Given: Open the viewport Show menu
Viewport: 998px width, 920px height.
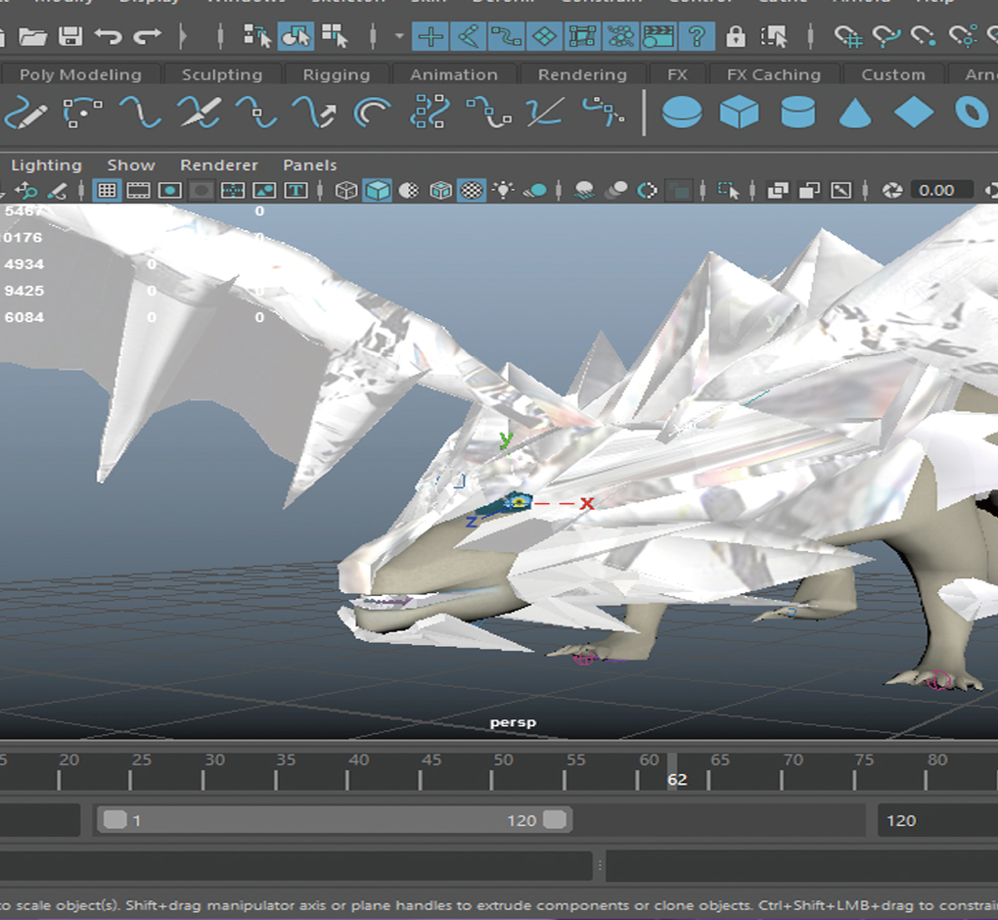Looking at the screenshot, I should 131,164.
